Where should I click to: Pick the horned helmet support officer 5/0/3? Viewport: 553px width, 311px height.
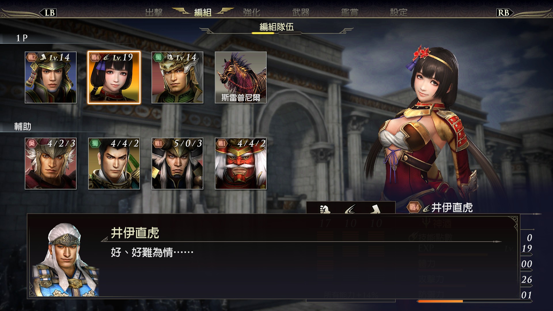pyautogui.click(x=177, y=164)
